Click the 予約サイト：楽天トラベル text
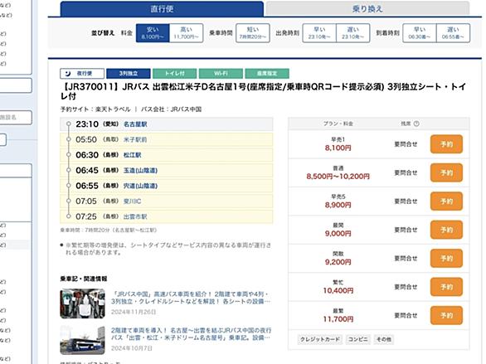486x364 pixels. 95,109
